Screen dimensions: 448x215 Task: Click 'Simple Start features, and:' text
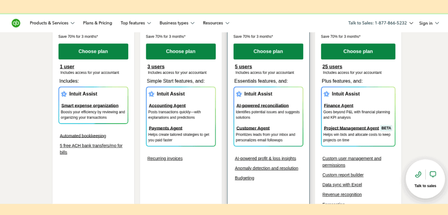tap(176, 81)
